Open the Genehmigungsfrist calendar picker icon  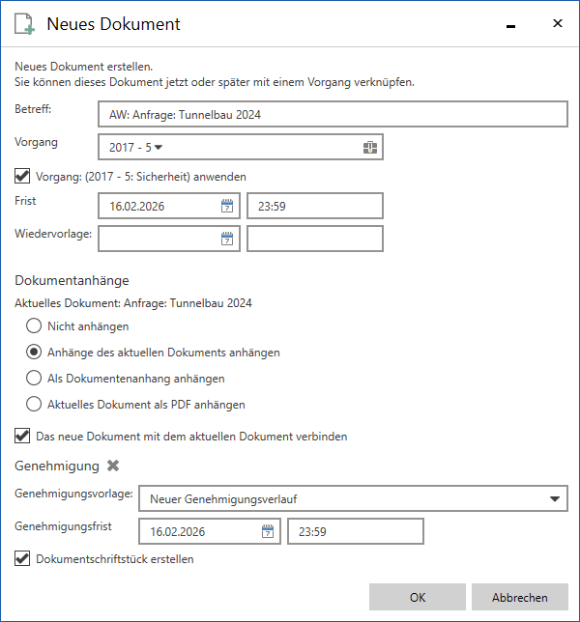pyautogui.click(x=268, y=531)
